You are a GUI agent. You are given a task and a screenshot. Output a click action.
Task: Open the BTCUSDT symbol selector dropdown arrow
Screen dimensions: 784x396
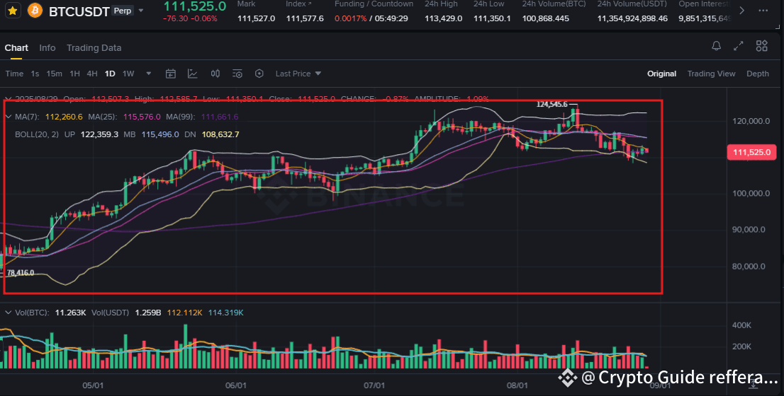(x=141, y=11)
